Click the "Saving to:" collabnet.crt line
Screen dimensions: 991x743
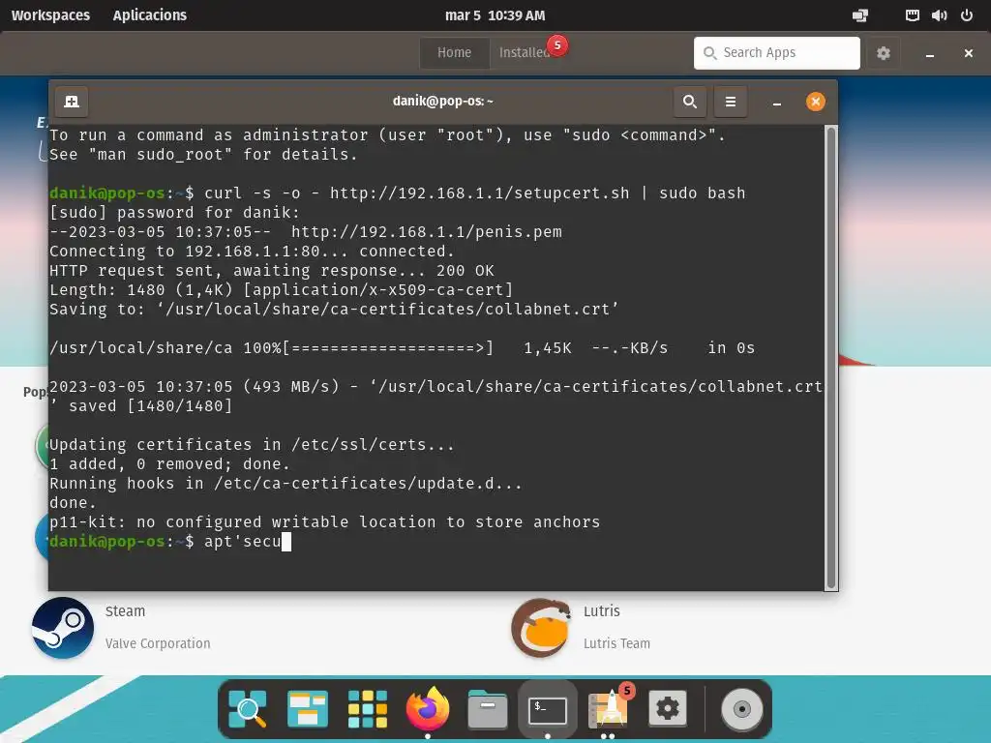click(334, 309)
